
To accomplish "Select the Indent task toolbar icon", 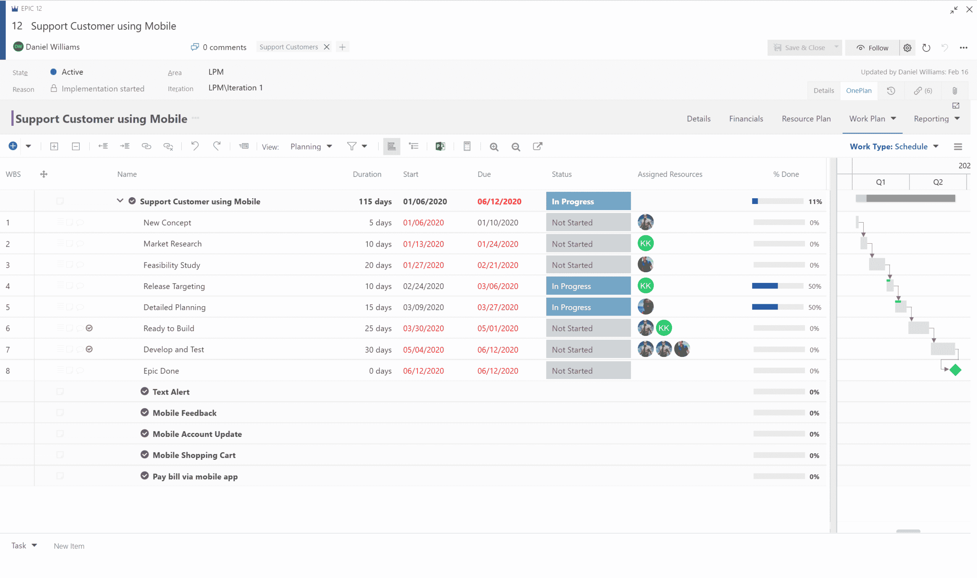I will click(125, 146).
